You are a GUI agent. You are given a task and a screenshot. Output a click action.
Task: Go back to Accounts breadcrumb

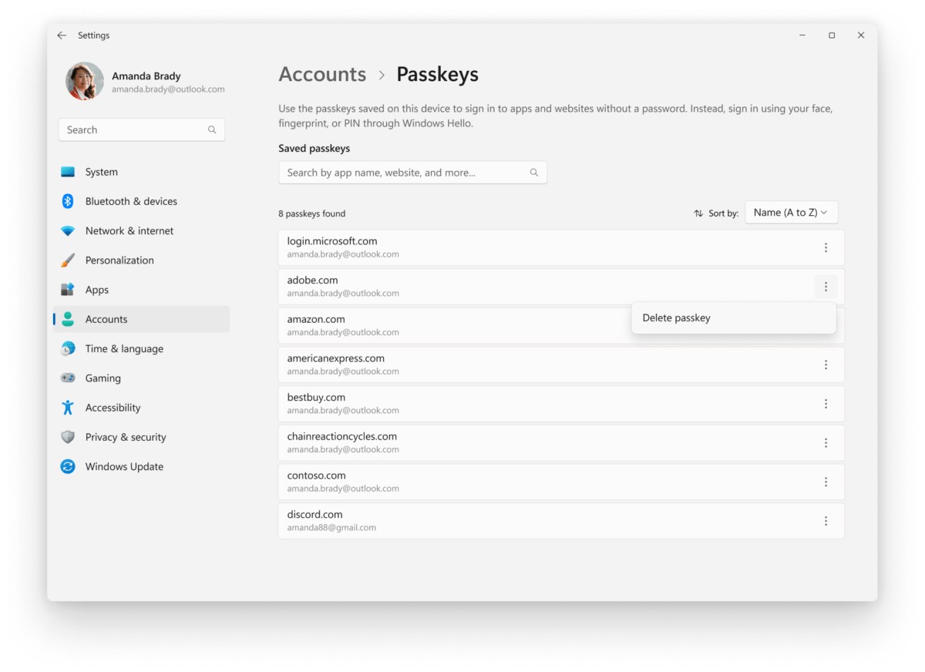pos(322,74)
